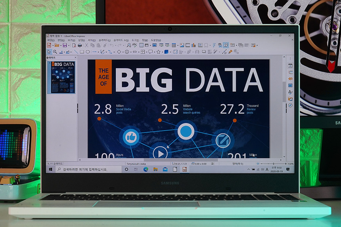The height and width of the screenshot is (227, 341).
Task: Click the Insert Hyperlink icon
Action: point(220,45)
